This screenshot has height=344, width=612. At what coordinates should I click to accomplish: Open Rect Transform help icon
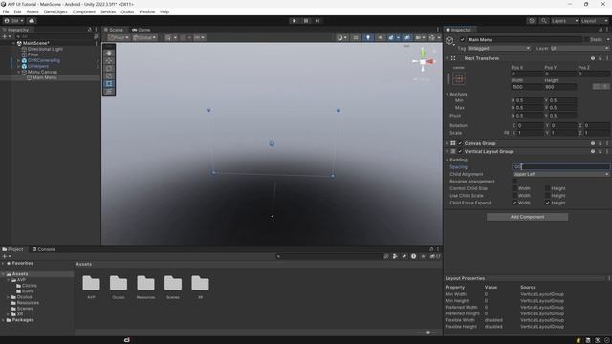click(x=593, y=58)
